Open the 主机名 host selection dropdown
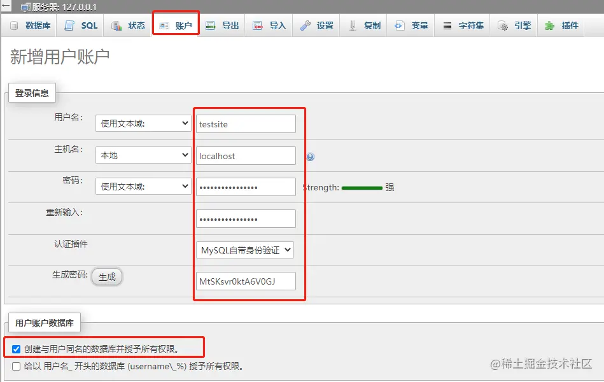This screenshot has height=382, width=604. click(x=143, y=155)
